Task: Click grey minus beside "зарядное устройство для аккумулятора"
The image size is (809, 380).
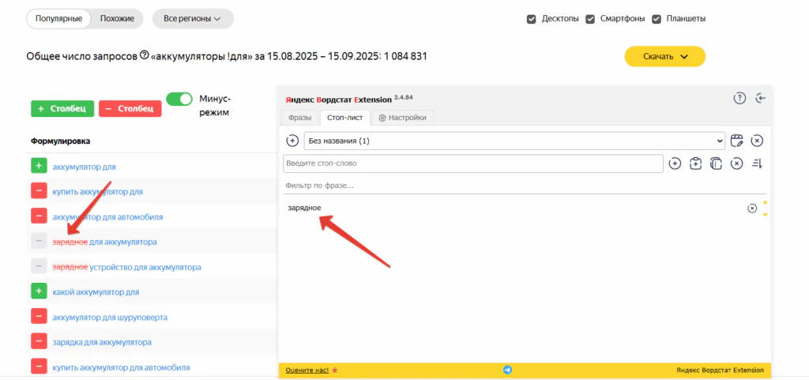Action: (x=39, y=266)
